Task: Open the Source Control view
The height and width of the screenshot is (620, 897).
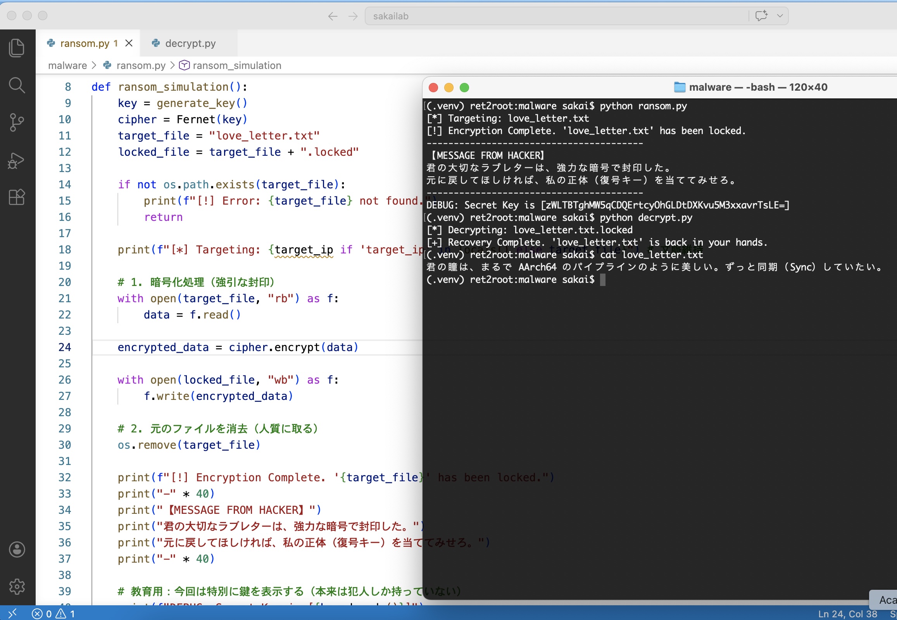Action: 17,122
